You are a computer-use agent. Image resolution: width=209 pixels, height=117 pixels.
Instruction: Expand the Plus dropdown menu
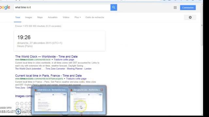[x=78, y=17]
